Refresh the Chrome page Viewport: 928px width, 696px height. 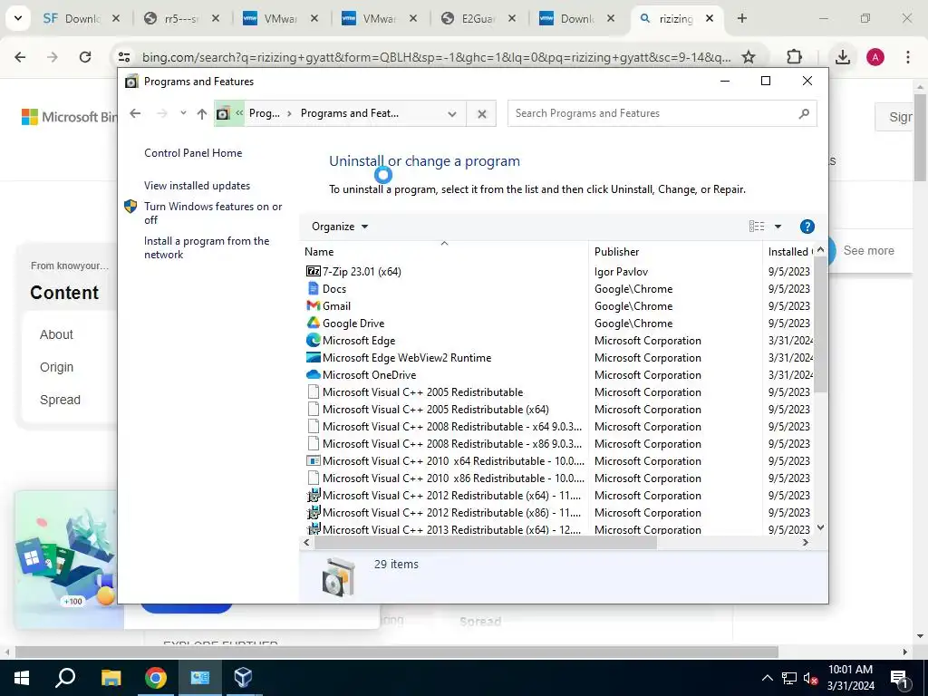tap(85, 57)
